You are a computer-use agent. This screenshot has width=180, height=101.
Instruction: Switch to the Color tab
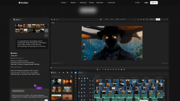coord(112,19)
